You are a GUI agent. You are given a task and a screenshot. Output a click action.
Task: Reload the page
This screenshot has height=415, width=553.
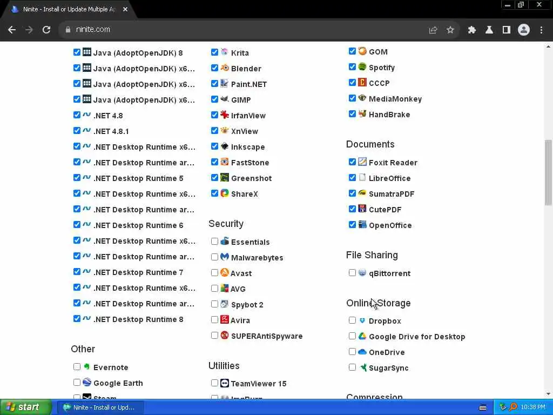(x=46, y=30)
